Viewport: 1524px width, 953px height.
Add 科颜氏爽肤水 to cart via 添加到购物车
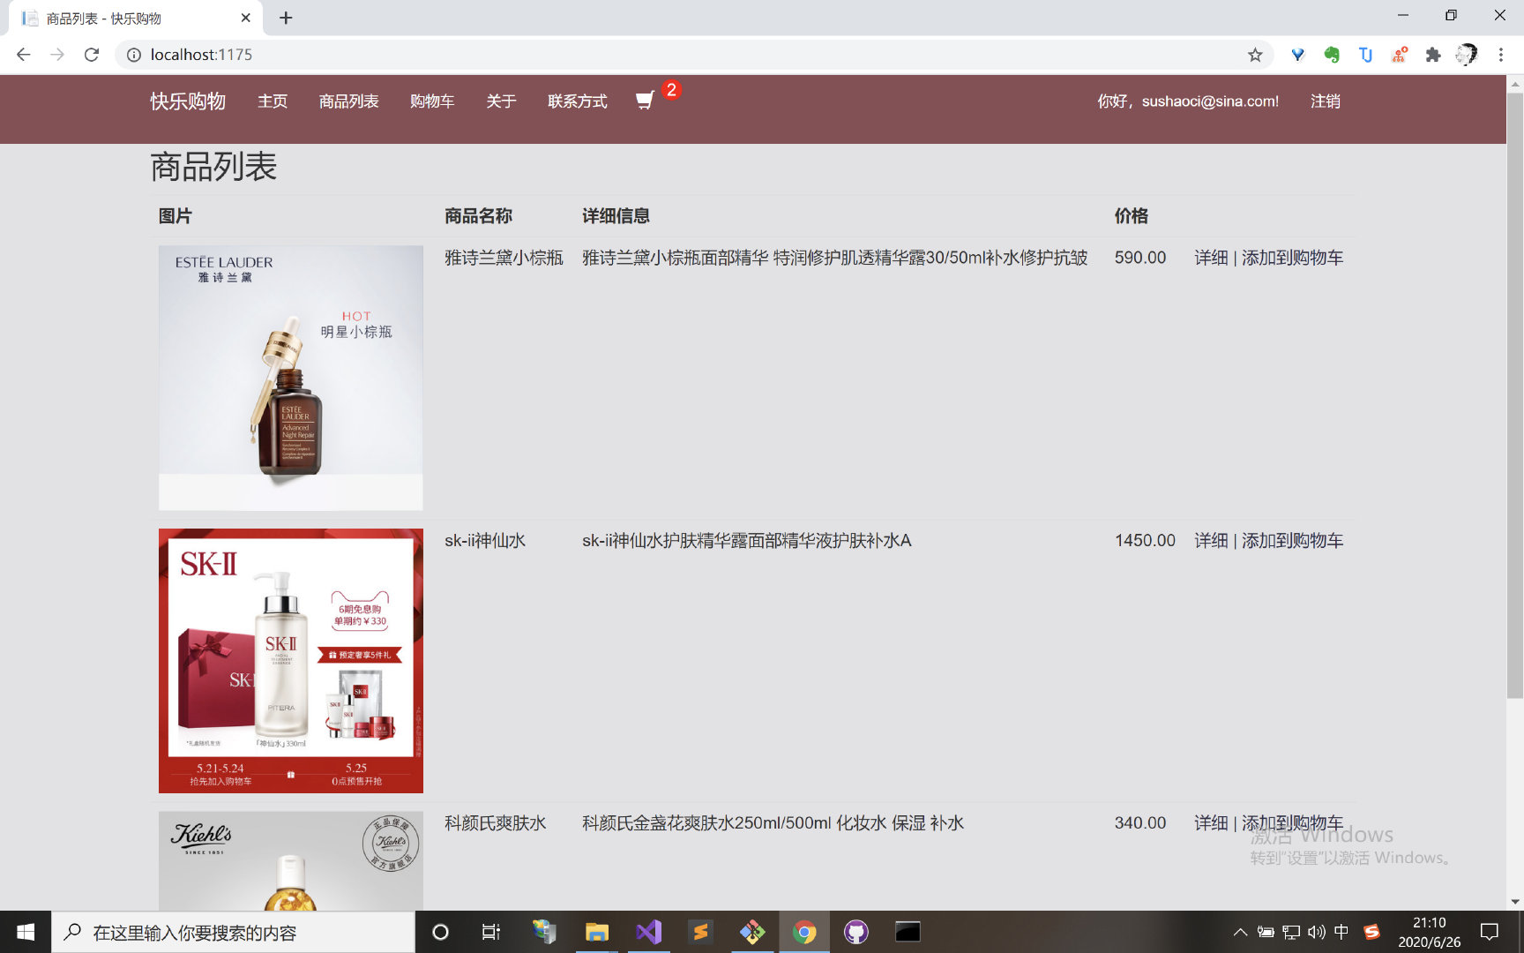coord(1293,822)
